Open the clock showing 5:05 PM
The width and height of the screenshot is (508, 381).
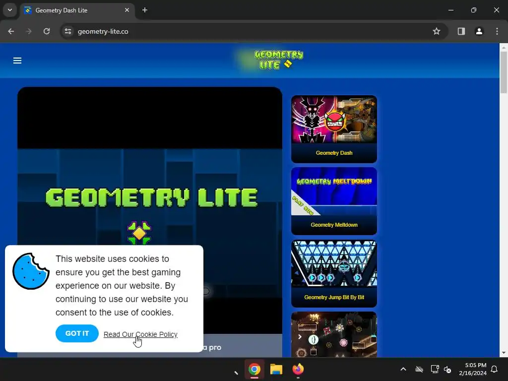(473, 369)
